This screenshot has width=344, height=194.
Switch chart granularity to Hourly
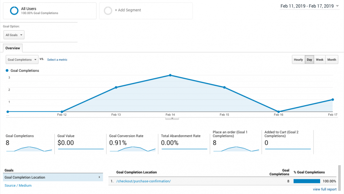298,60
